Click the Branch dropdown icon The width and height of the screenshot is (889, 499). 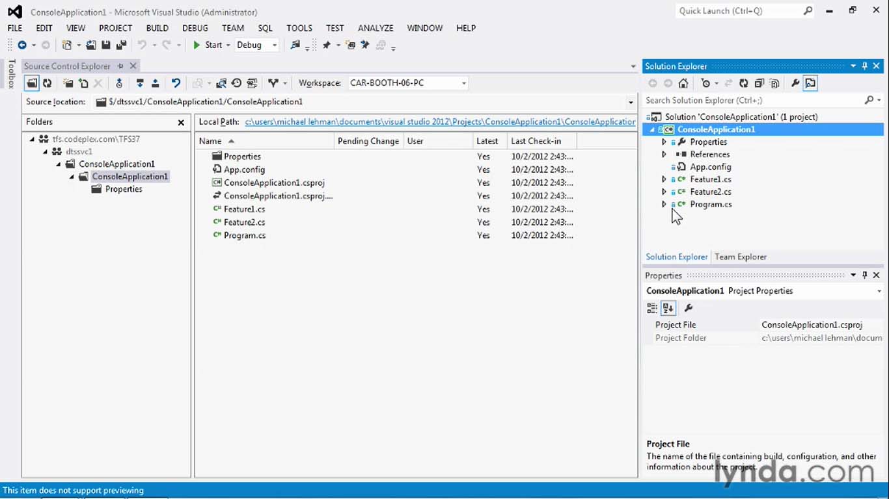273,83
